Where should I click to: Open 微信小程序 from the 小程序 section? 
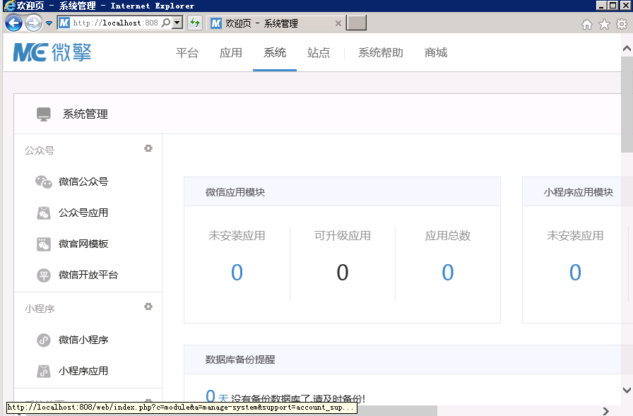(x=83, y=340)
